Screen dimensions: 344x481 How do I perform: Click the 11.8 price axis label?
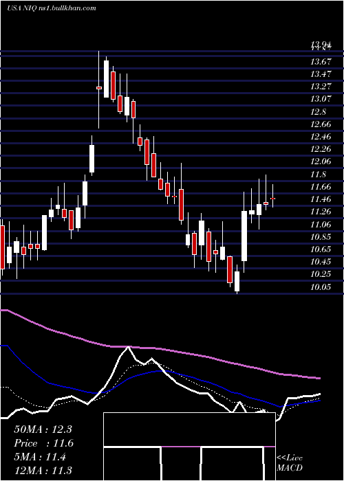(x=318, y=175)
